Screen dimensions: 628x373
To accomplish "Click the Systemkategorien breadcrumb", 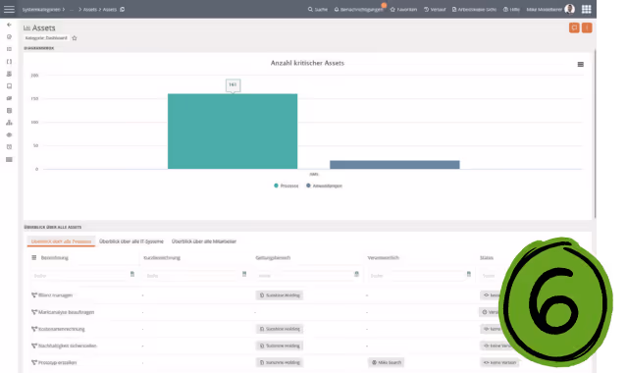I will [x=41, y=9].
